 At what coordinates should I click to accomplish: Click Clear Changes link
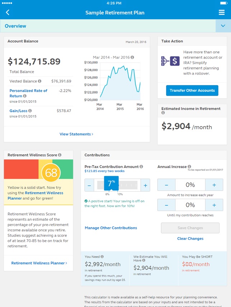click(x=190, y=239)
